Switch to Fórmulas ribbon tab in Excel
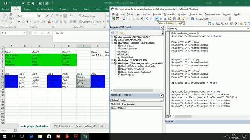The height and width of the screenshot is (140, 250). (63, 9)
